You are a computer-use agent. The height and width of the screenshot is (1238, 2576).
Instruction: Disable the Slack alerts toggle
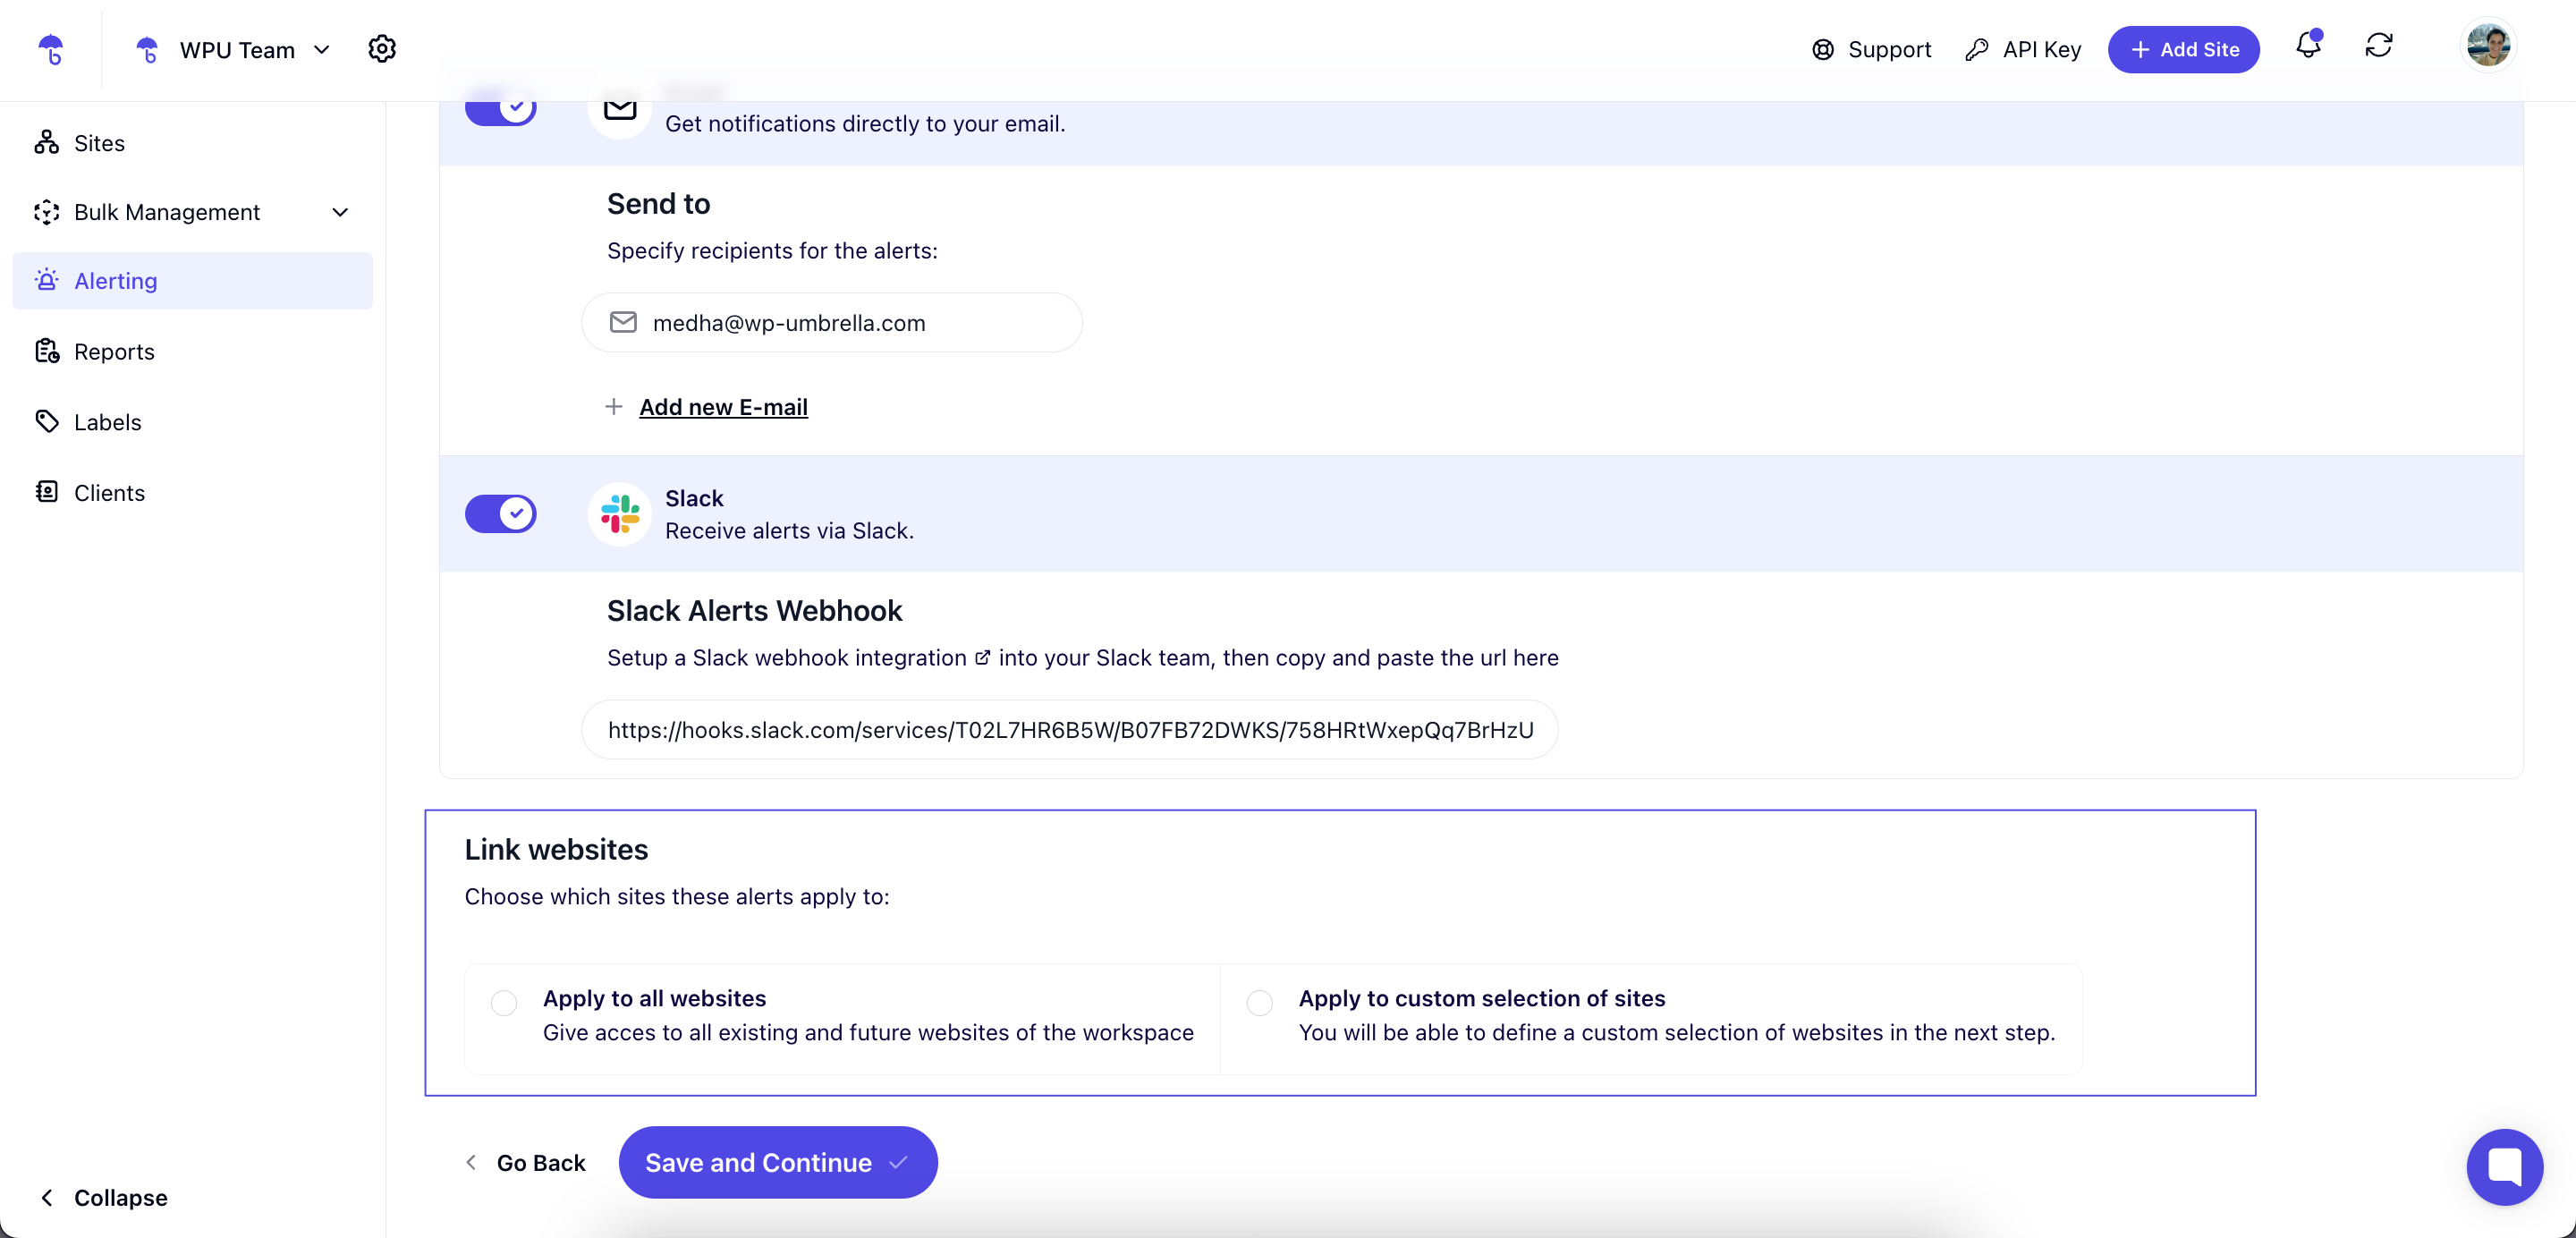pyautogui.click(x=501, y=514)
